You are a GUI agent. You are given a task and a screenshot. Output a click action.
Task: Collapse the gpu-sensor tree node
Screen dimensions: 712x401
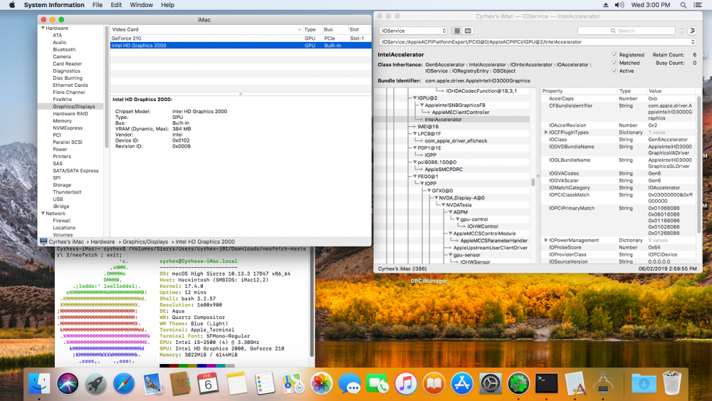(451, 255)
